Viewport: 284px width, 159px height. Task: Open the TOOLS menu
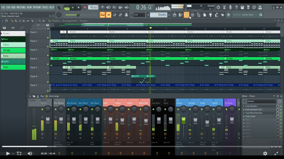click(x=45, y=7)
